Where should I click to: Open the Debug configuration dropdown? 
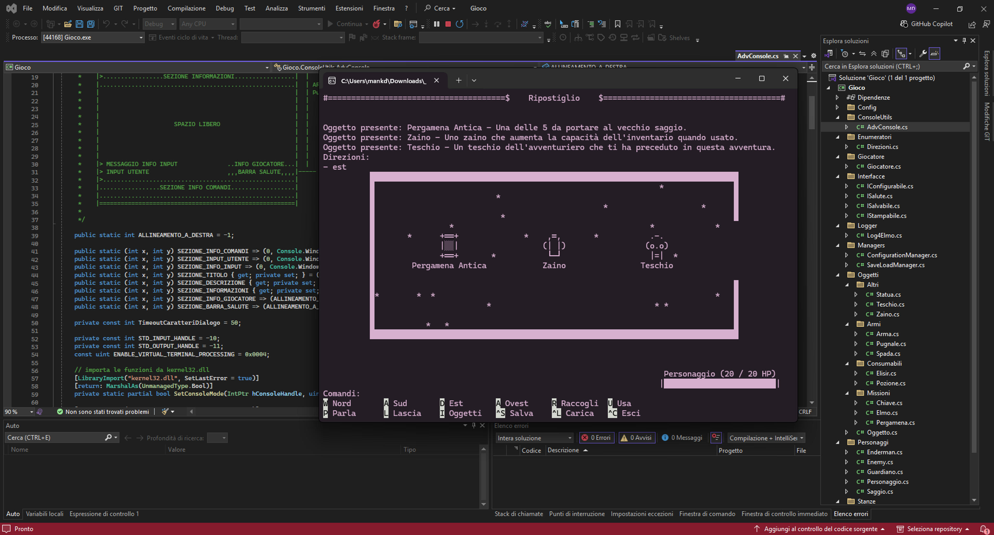click(x=159, y=24)
